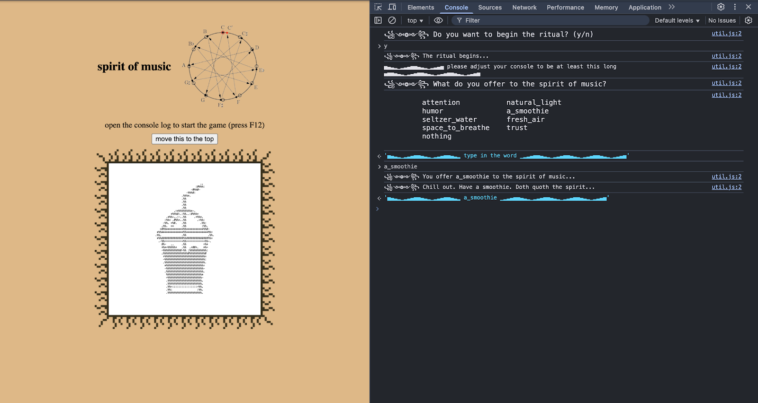Click the entered 'a_smoothie' command line
The height and width of the screenshot is (403, 758).
tap(400, 166)
